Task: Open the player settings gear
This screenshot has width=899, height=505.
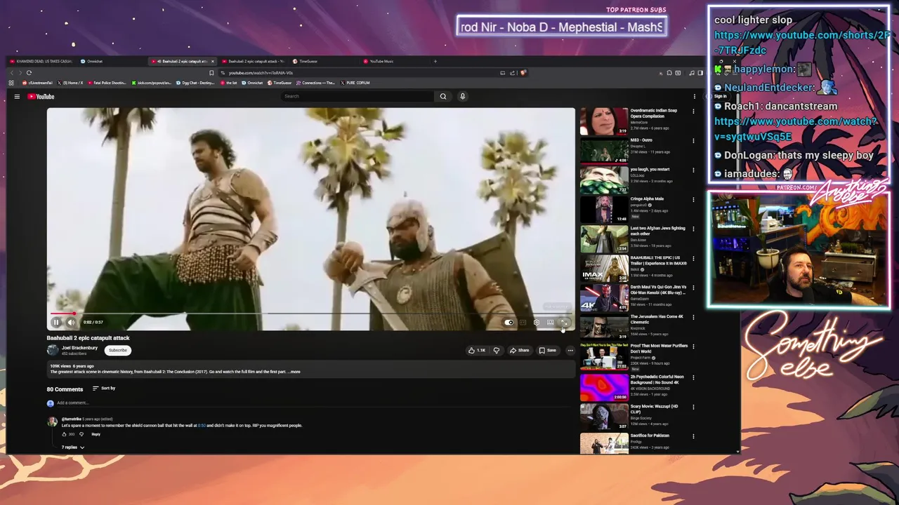Action: tap(537, 323)
